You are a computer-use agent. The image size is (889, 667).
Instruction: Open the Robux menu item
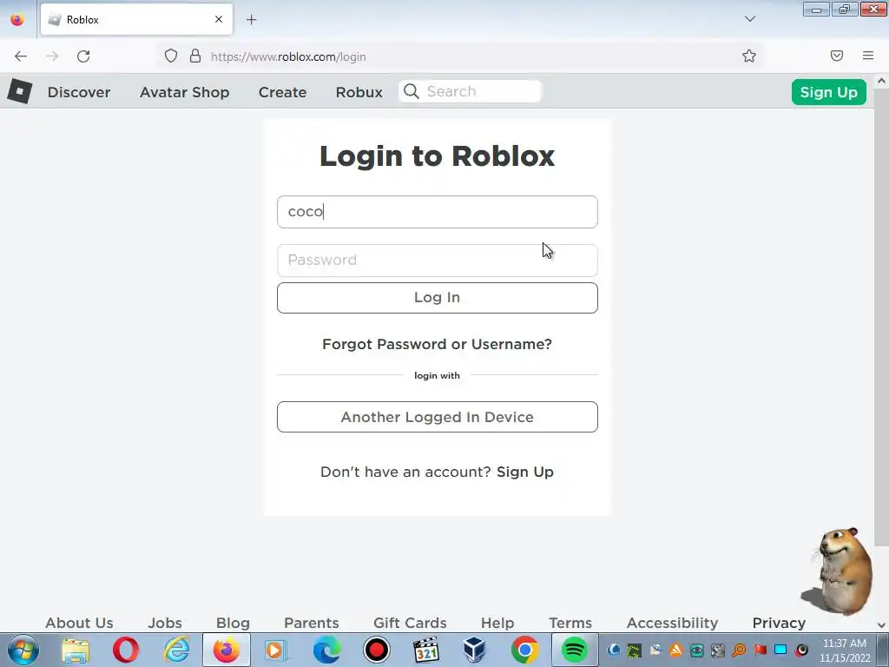coord(359,92)
